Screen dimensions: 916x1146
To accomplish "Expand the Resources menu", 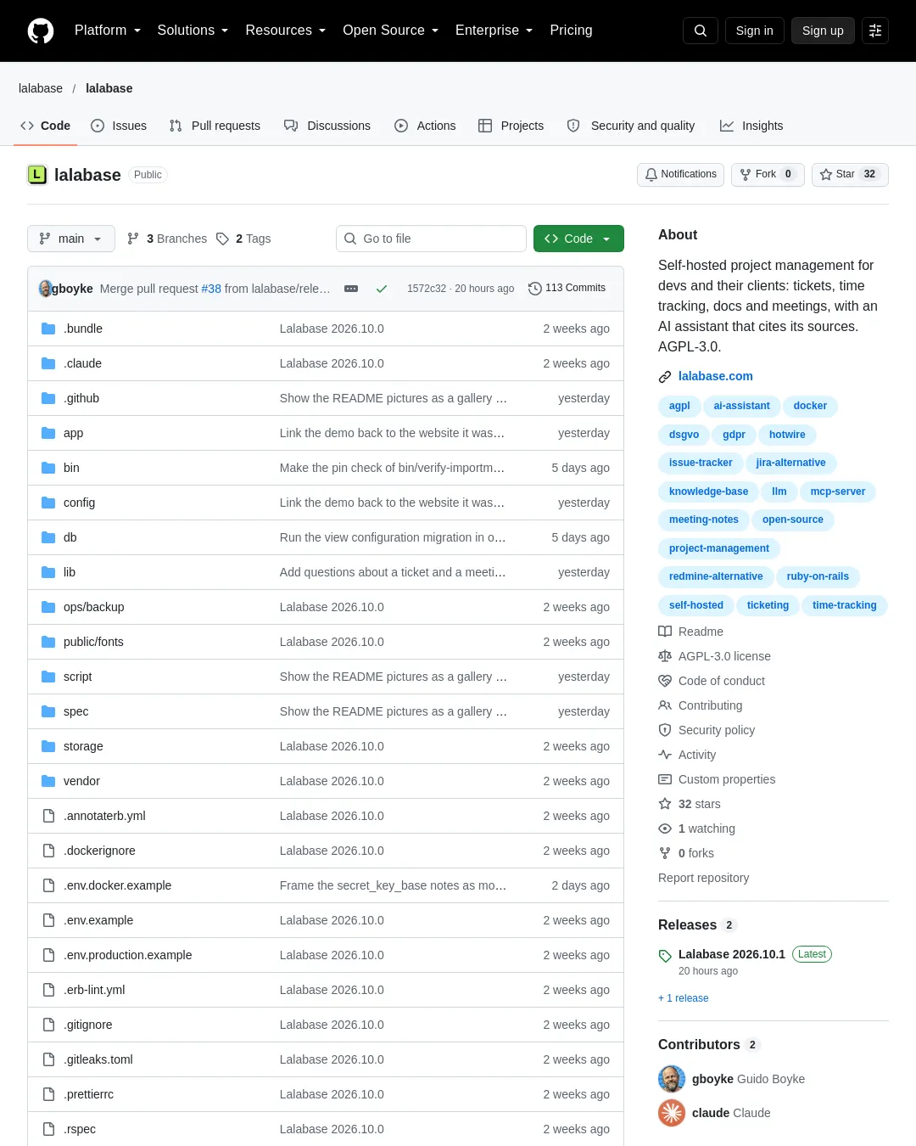I will click(x=285, y=31).
